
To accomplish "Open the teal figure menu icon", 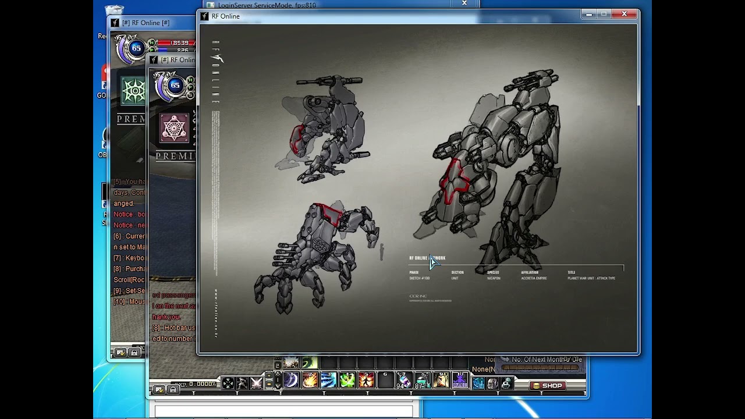I will pyautogui.click(x=506, y=384).
